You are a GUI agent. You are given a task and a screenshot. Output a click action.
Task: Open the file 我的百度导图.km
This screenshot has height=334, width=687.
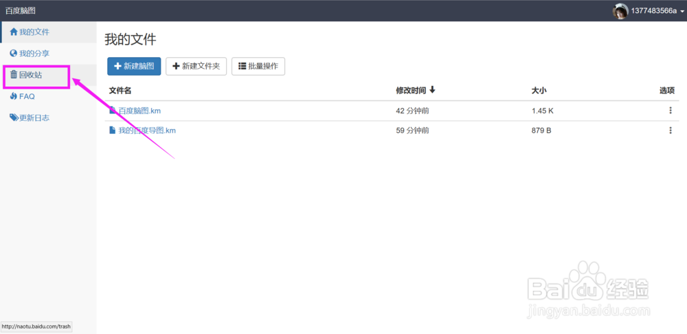[147, 130]
